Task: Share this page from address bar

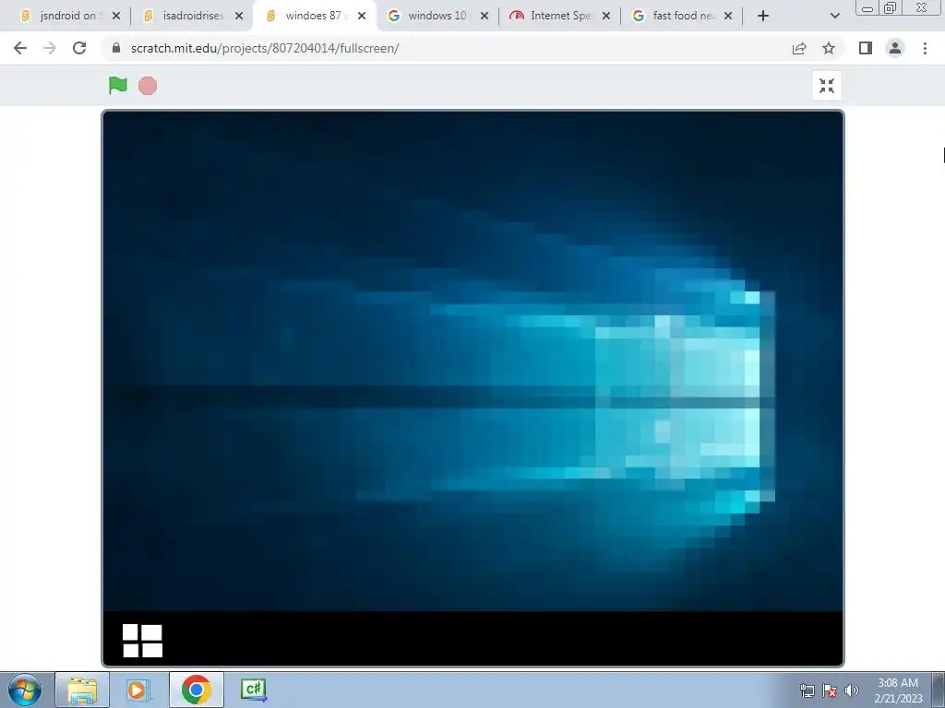Action: click(x=799, y=48)
